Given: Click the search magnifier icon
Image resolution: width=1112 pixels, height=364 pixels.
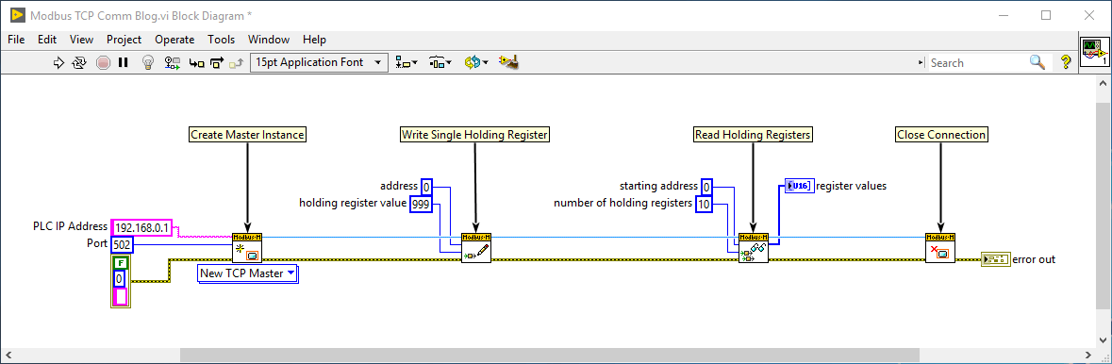Looking at the screenshot, I should pos(1037,62).
